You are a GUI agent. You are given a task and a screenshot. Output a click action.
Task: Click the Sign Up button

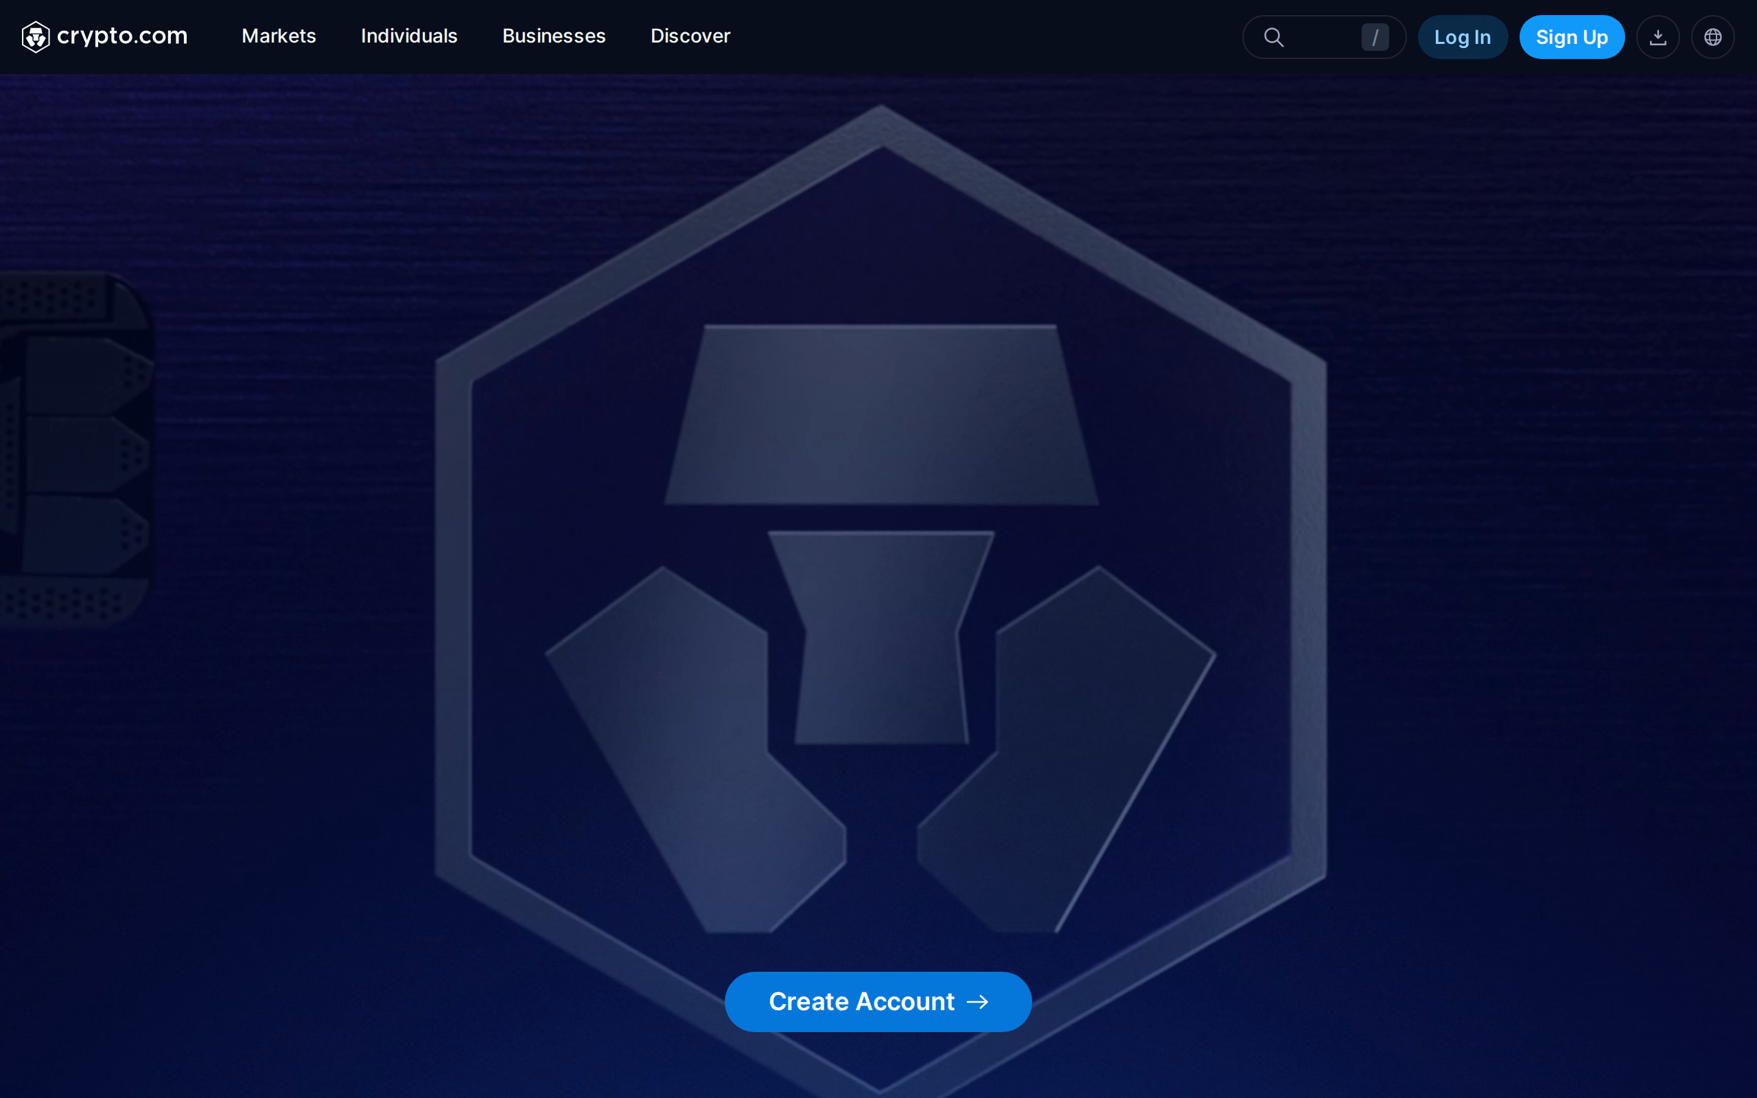(1572, 37)
